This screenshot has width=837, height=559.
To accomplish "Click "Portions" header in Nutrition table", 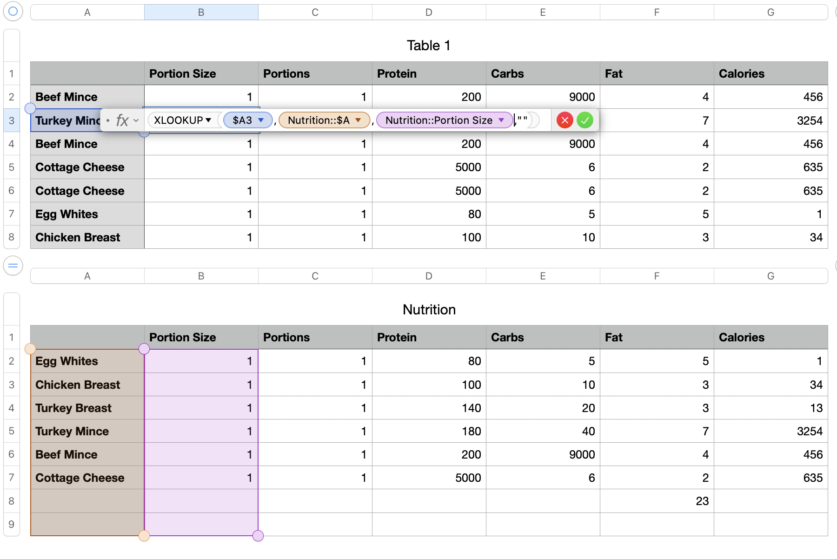I will click(x=286, y=337).
